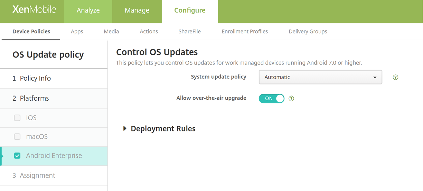Expand the Deployment Rules section
Viewport: 423px width, 191px height.
(x=125, y=129)
